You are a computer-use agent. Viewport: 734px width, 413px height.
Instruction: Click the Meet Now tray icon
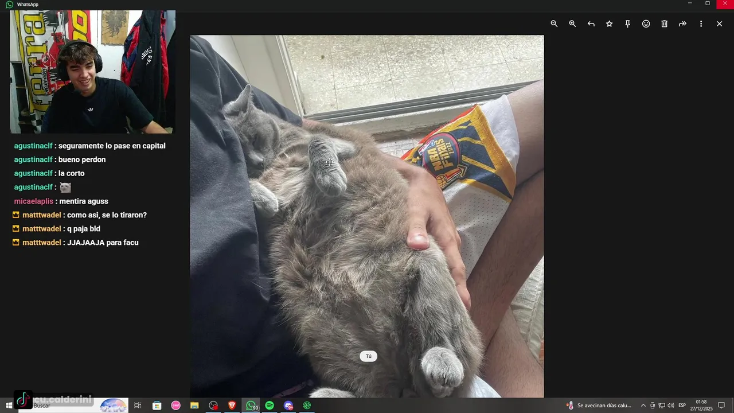pyautogui.click(x=653, y=406)
